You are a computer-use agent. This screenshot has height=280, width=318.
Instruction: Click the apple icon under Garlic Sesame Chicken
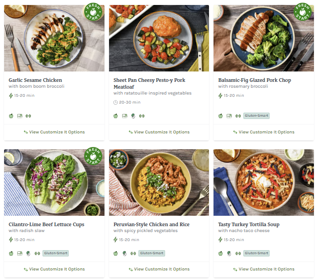point(11,116)
